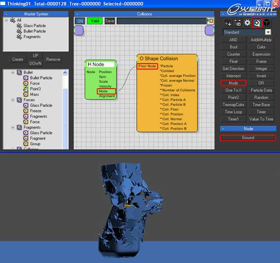Click the Initiators icon with plus signs
The width and height of the screenshot is (280, 263).
click(x=228, y=23)
